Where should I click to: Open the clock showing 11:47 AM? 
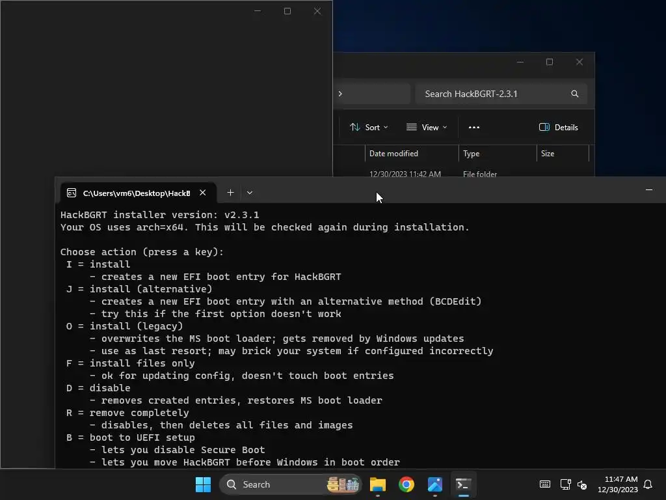click(618, 484)
